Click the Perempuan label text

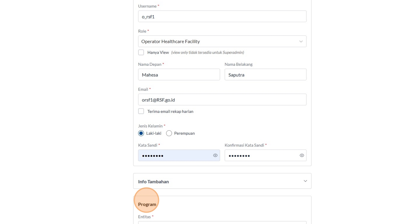[184, 133]
